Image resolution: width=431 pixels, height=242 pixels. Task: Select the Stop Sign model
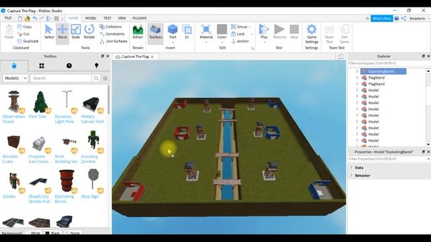92,184
